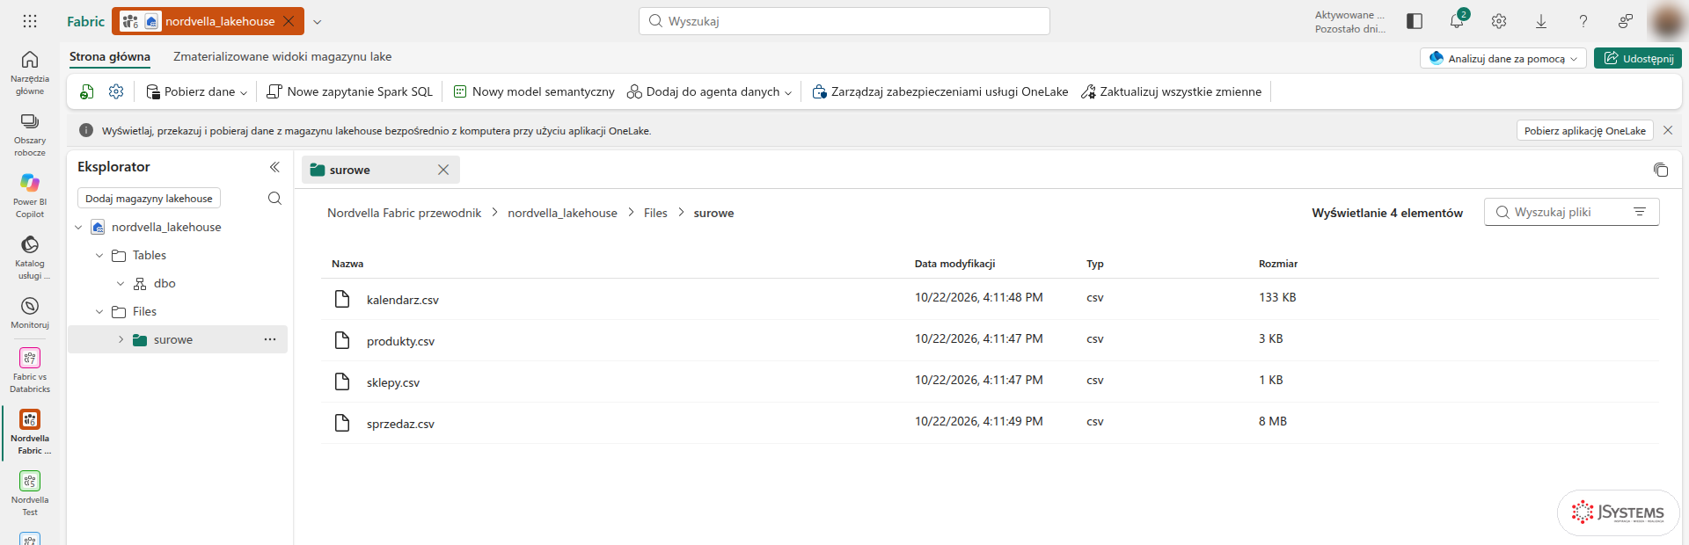Viewport: 1689px width, 545px height.
Task: Expand the surowe folder node
Action: [x=121, y=339]
